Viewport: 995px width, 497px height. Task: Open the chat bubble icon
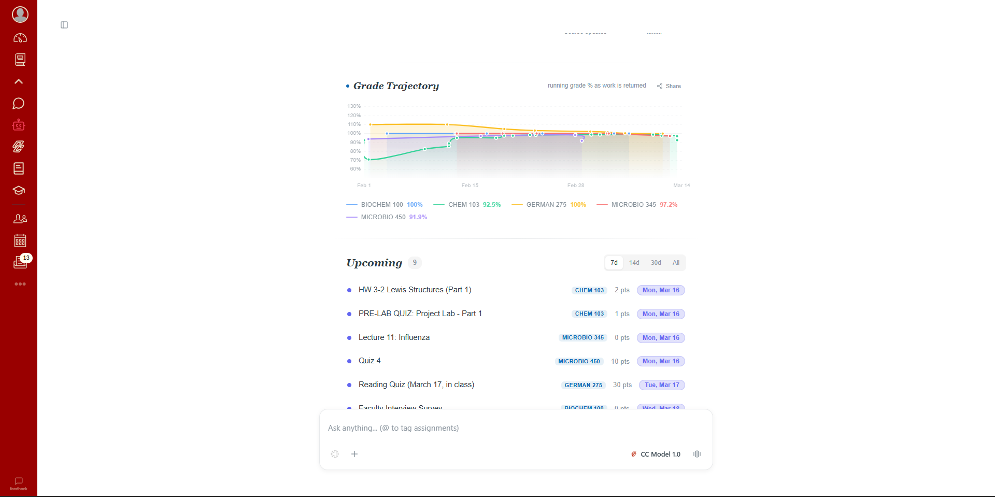pos(19,103)
